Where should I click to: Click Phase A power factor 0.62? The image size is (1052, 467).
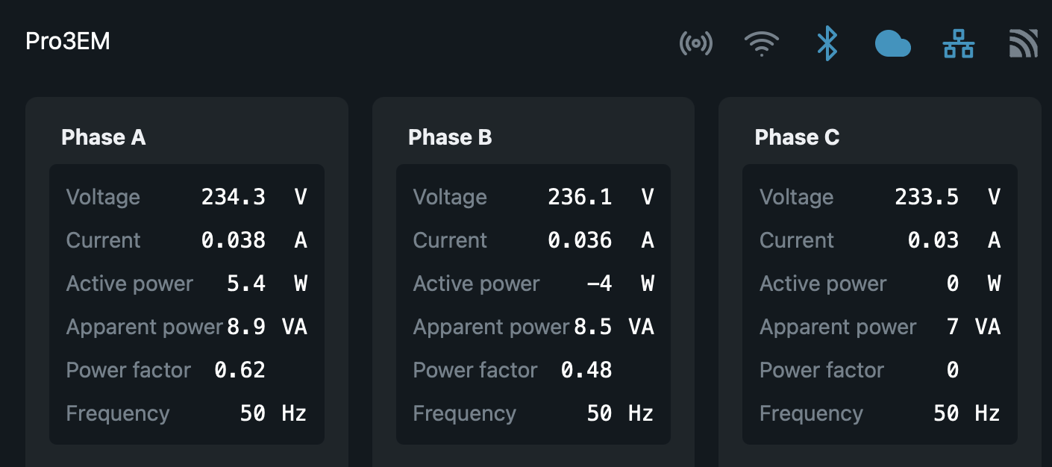click(239, 370)
